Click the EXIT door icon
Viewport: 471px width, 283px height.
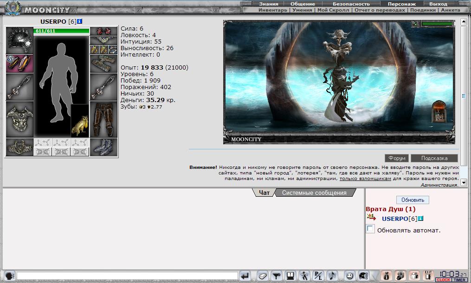(x=428, y=276)
